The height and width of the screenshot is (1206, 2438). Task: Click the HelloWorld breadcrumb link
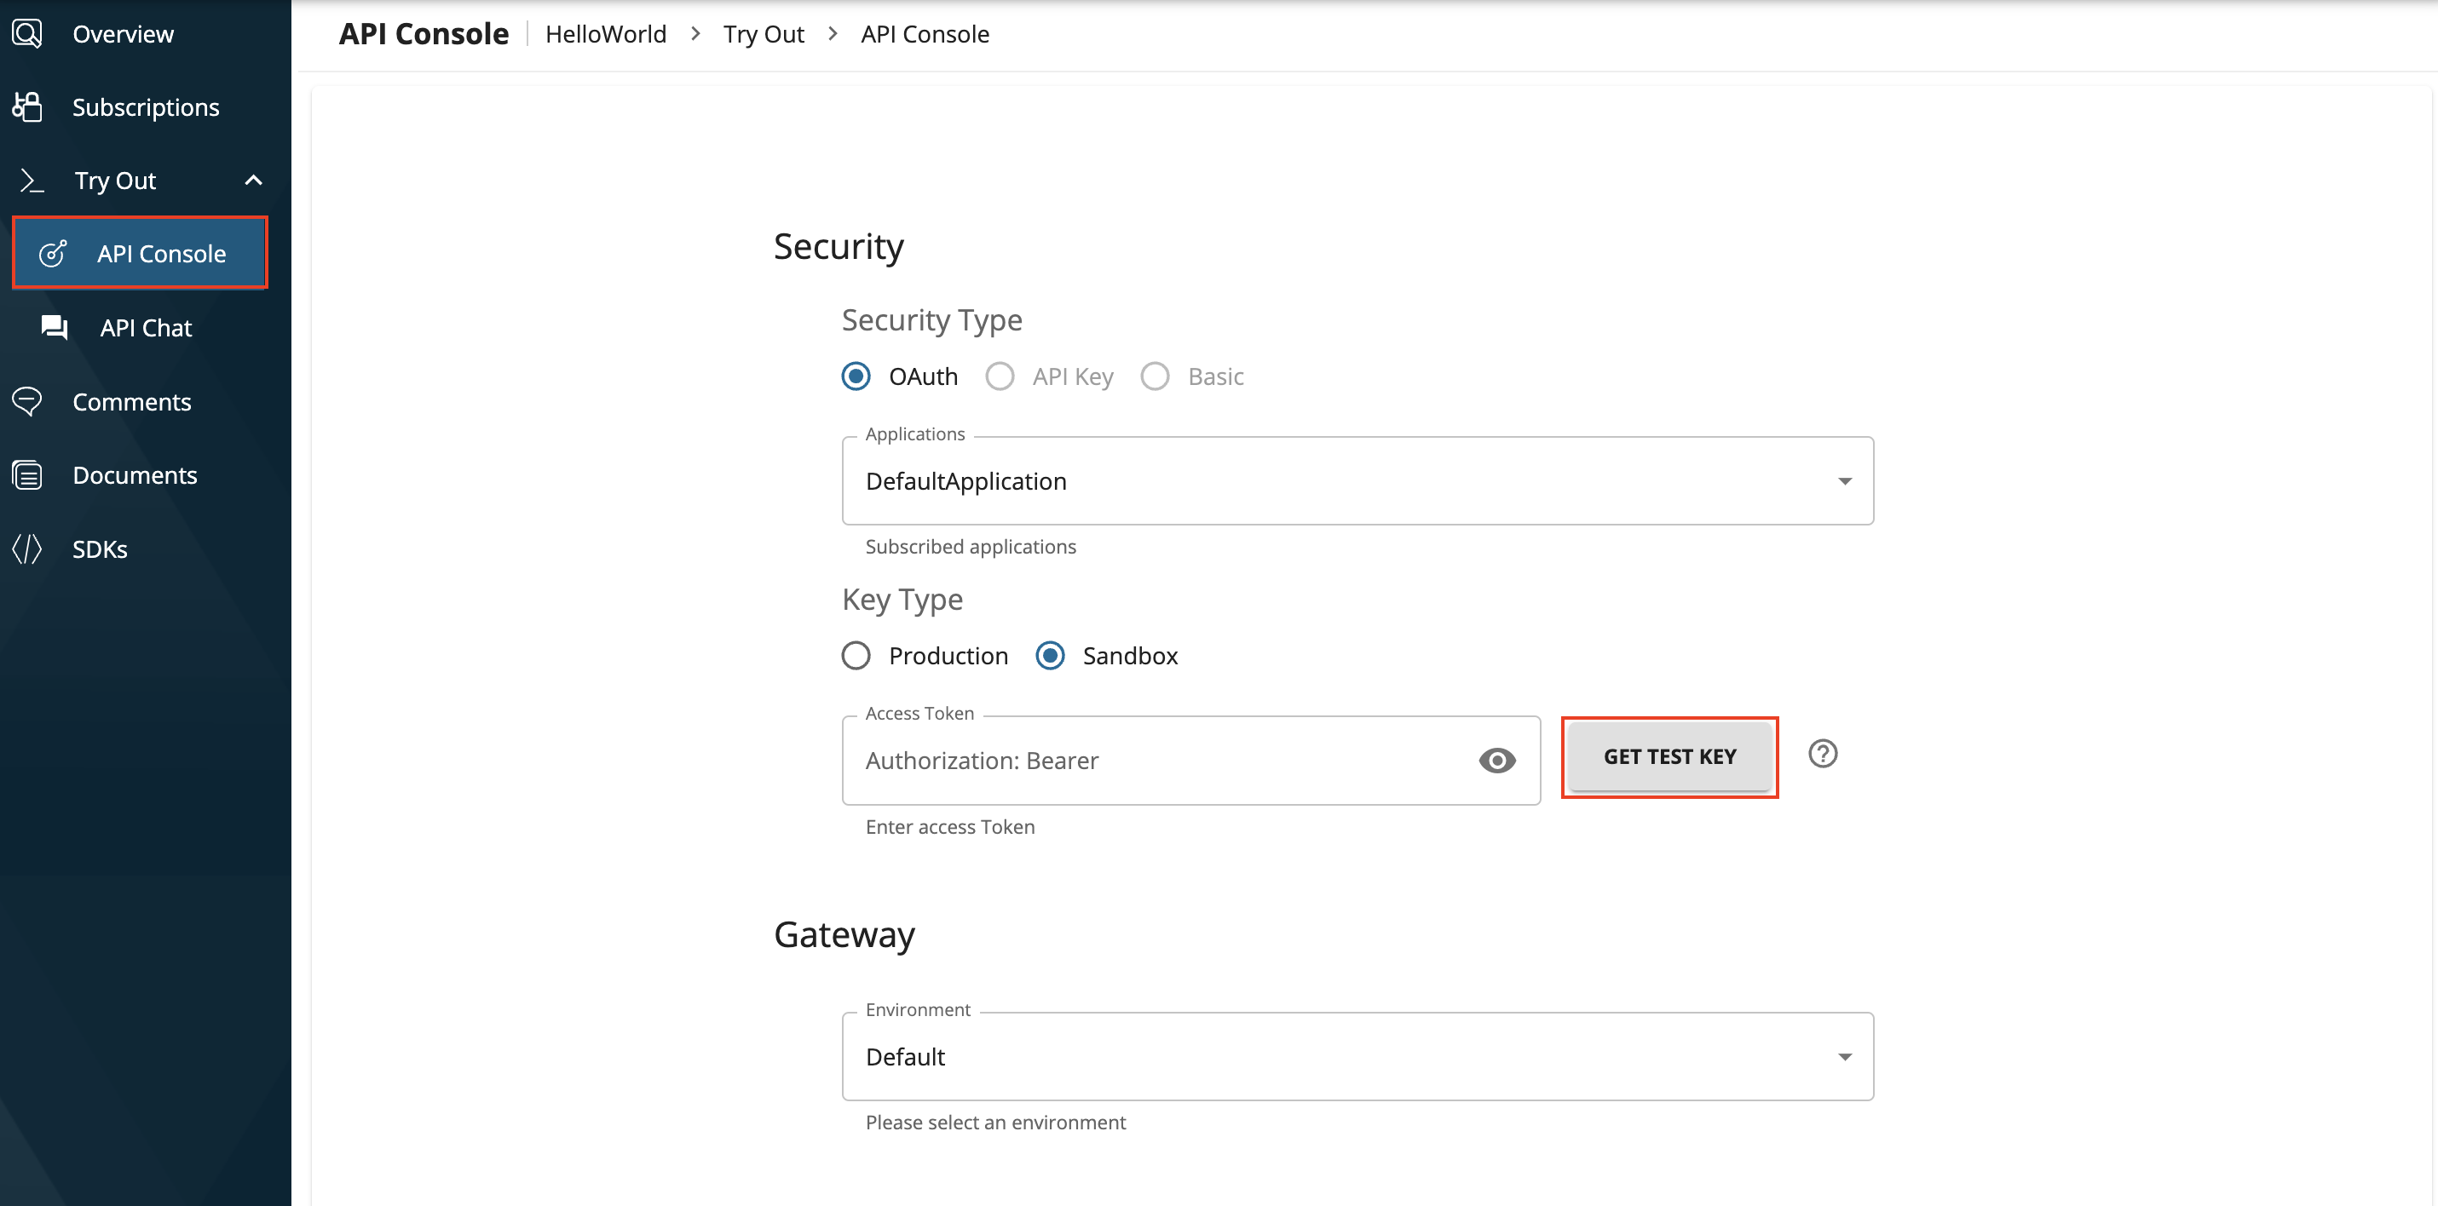pyautogui.click(x=606, y=34)
